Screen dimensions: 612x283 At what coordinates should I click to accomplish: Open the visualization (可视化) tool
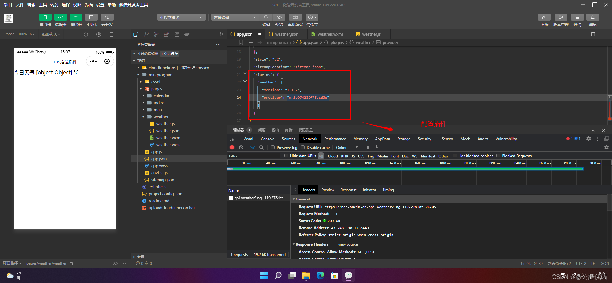[91, 17]
